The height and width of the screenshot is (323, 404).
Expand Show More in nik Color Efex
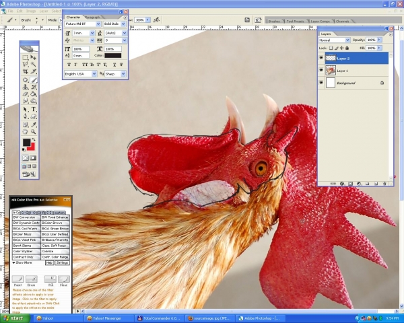click(x=22, y=262)
